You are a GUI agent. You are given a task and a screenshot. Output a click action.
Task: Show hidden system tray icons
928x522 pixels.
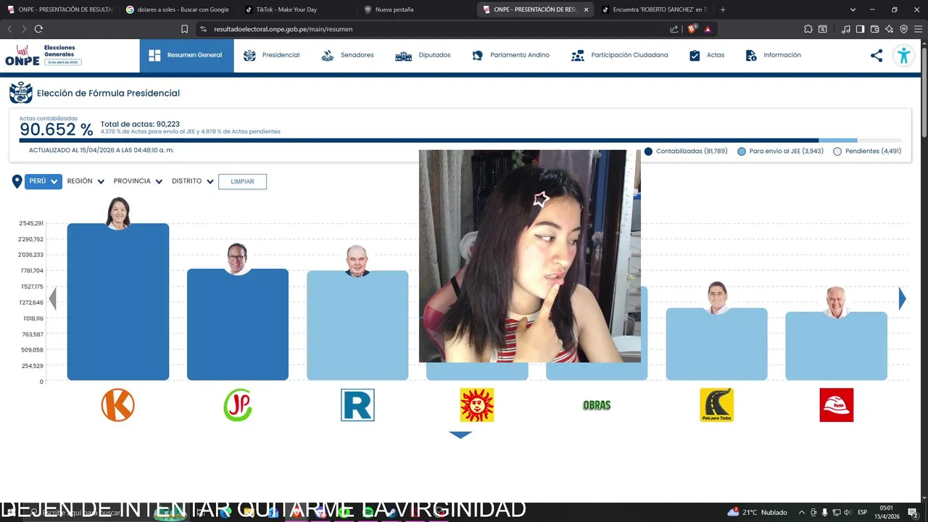point(801,513)
